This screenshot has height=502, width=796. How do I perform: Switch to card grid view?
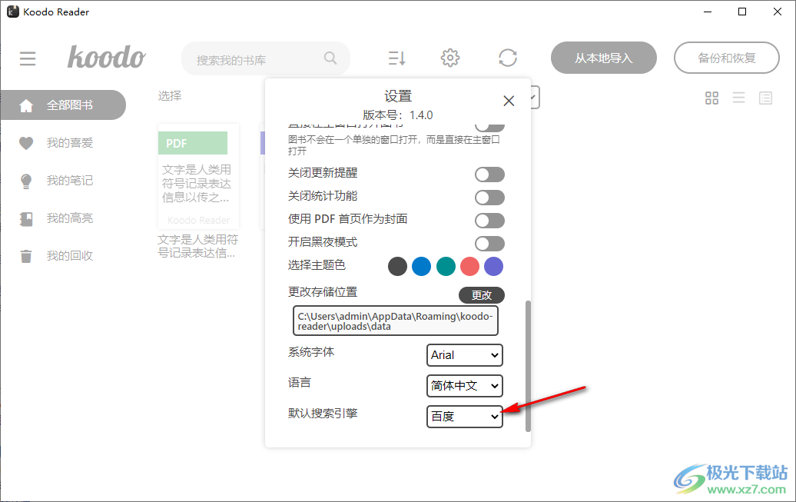(711, 98)
